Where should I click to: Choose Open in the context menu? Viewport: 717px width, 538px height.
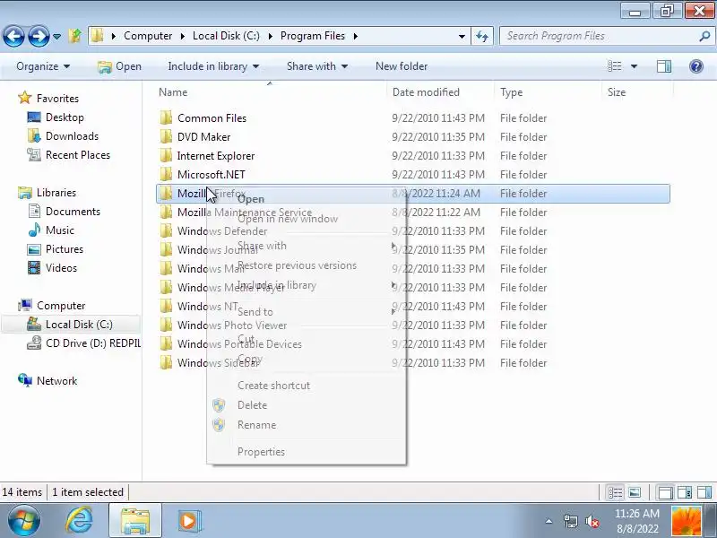(x=307, y=199)
